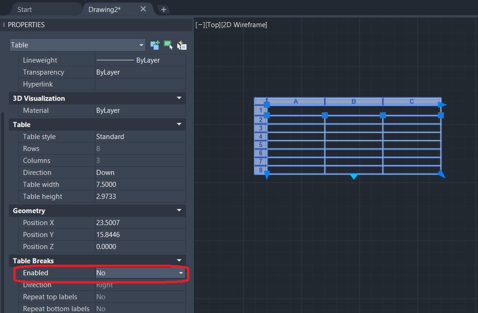Click the downward table break grip below the table
Viewport: 478px width, 313px height.
353,176
